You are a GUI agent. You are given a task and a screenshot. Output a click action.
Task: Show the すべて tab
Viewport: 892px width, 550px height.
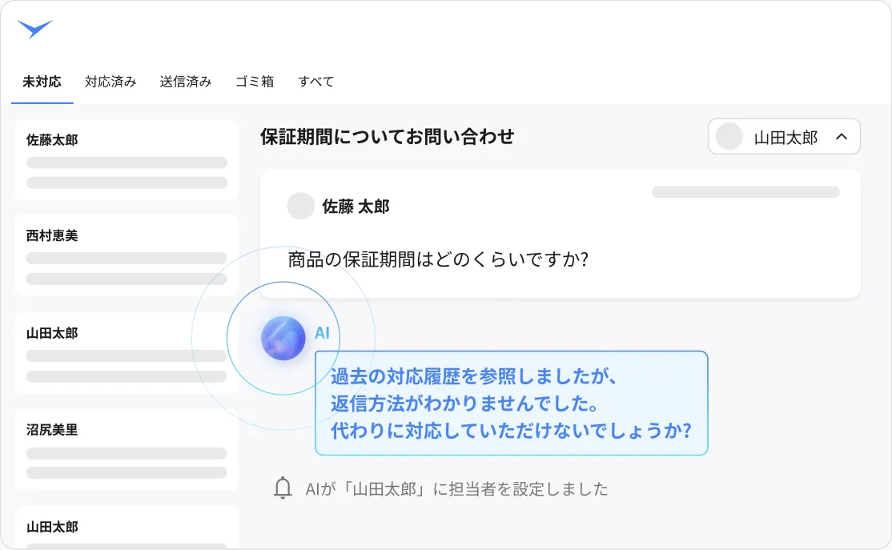pos(315,82)
